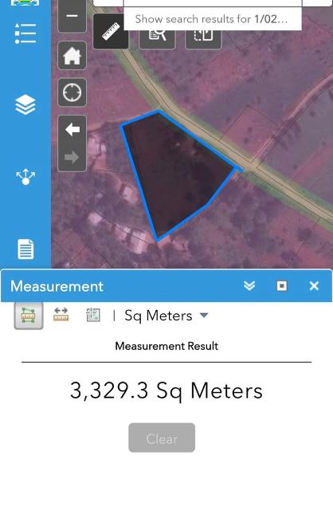
Task: Open the Sq Meters unit dropdown
Action: (x=166, y=316)
